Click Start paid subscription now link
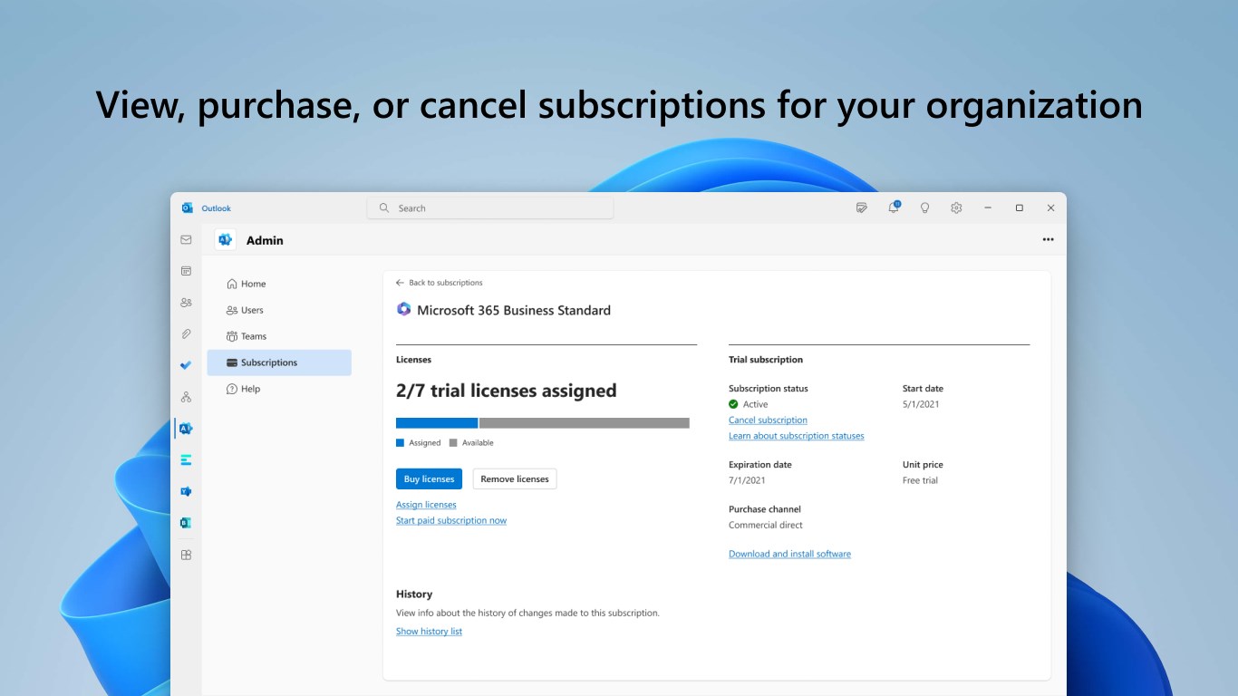The height and width of the screenshot is (696, 1238). pyautogui.click(x=451, y=520)
